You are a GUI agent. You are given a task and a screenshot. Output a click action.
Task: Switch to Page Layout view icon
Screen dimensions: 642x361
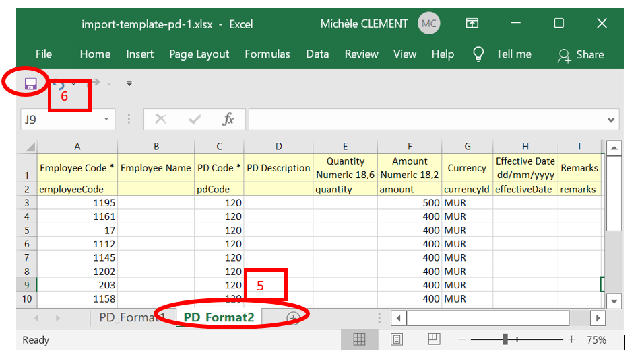coord(396,339)
